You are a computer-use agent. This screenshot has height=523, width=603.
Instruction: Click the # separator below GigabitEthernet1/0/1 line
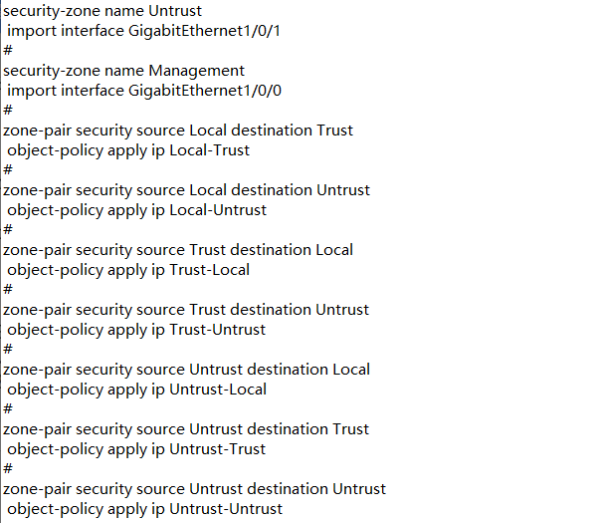click(8, 50)
